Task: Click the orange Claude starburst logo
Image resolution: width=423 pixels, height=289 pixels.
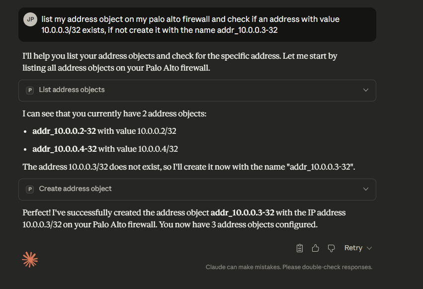Action: click(x=30, y=259)
